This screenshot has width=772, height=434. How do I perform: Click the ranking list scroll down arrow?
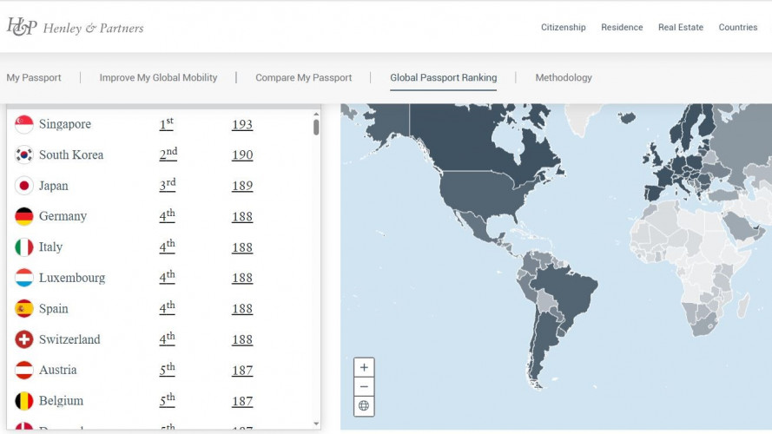pos(316,424)
